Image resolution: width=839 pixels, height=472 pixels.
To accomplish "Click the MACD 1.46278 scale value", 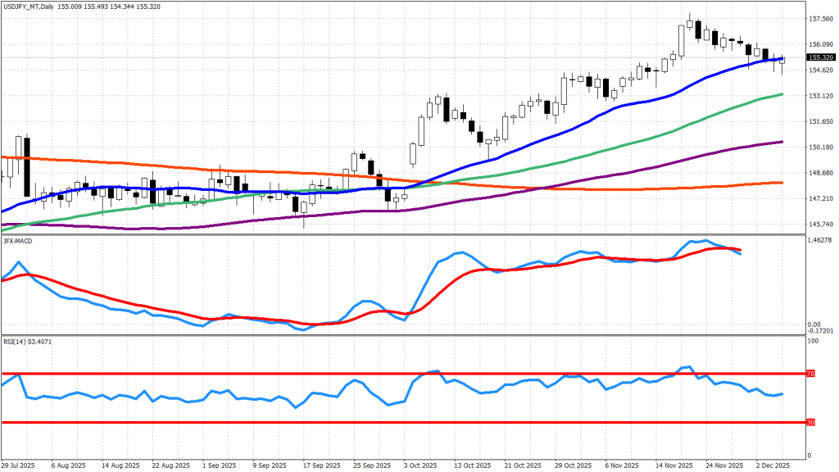I will point(821,241).
